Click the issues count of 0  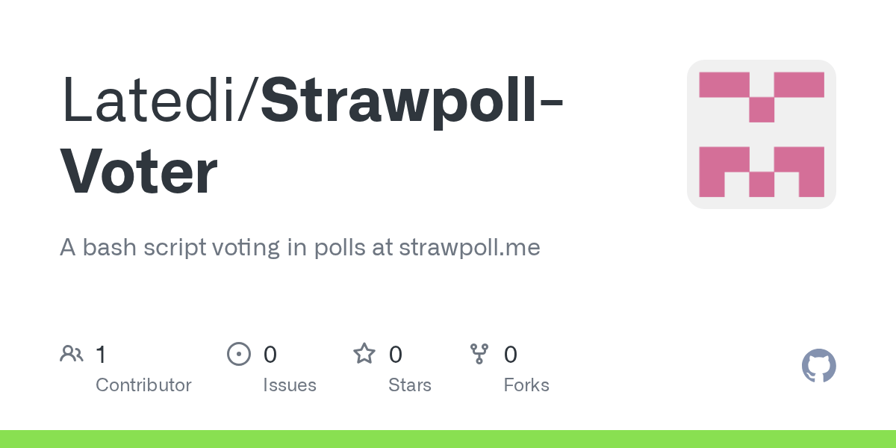tap(270, 354)
